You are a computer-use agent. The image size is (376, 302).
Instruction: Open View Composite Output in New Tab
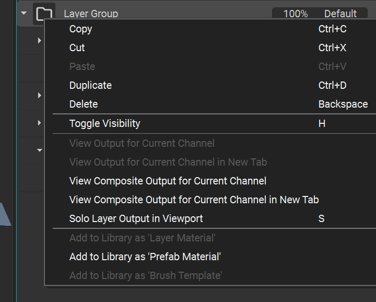click(x=194, y=200)
